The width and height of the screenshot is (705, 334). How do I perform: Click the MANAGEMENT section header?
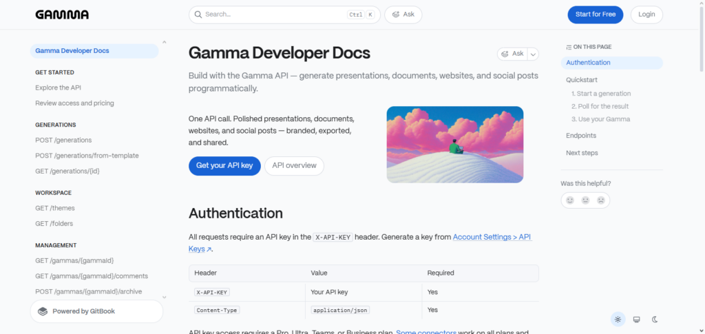click(x=56, y=245)
